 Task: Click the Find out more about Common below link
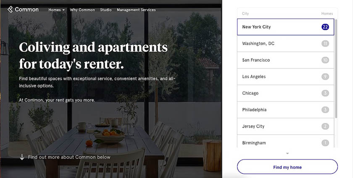tap(69, 157)
